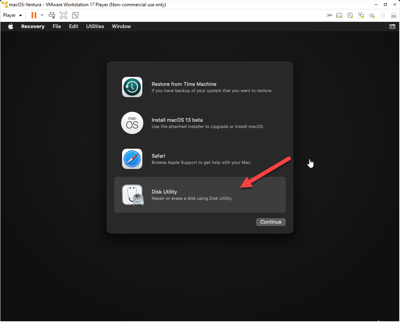The height and width of the screenshot is (322, 400).
Task: Click the network adapter device icon
Action: [x=361, y=15]
